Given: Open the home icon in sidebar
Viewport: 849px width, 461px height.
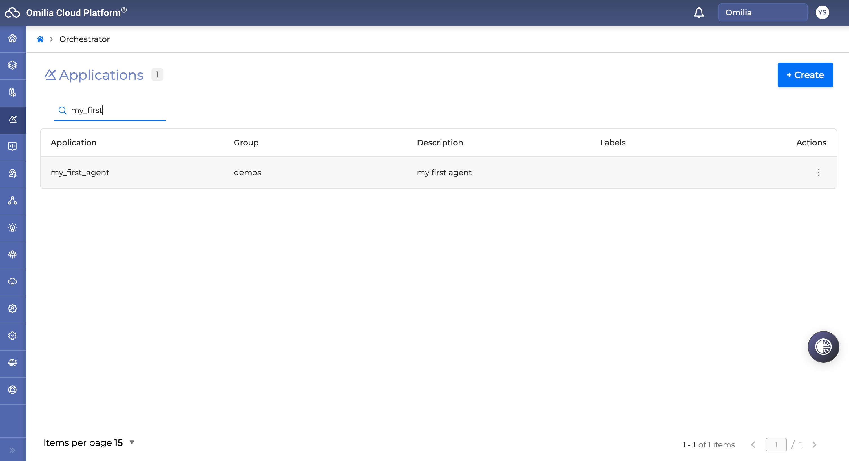Looking at the screenshot, I should [x=12, y=38].
